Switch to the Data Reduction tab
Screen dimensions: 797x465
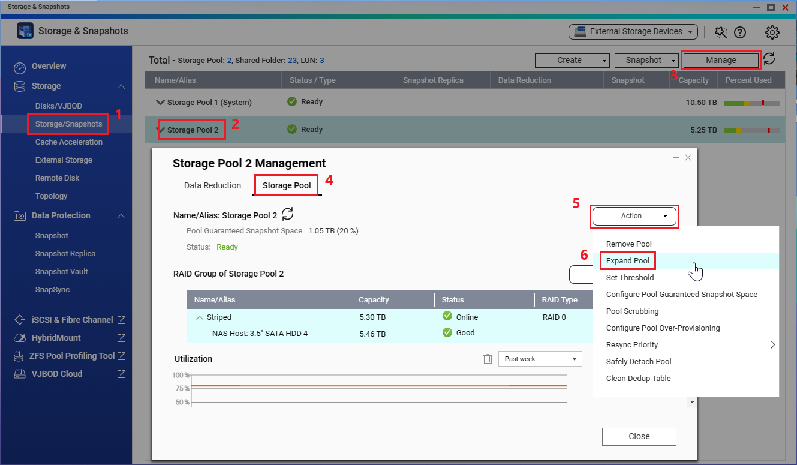212,185
